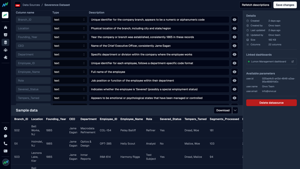Expand the Download options chevron
The height and width of the screenshot is (169, 300).
pyautogui.click(x=235, y=110)
